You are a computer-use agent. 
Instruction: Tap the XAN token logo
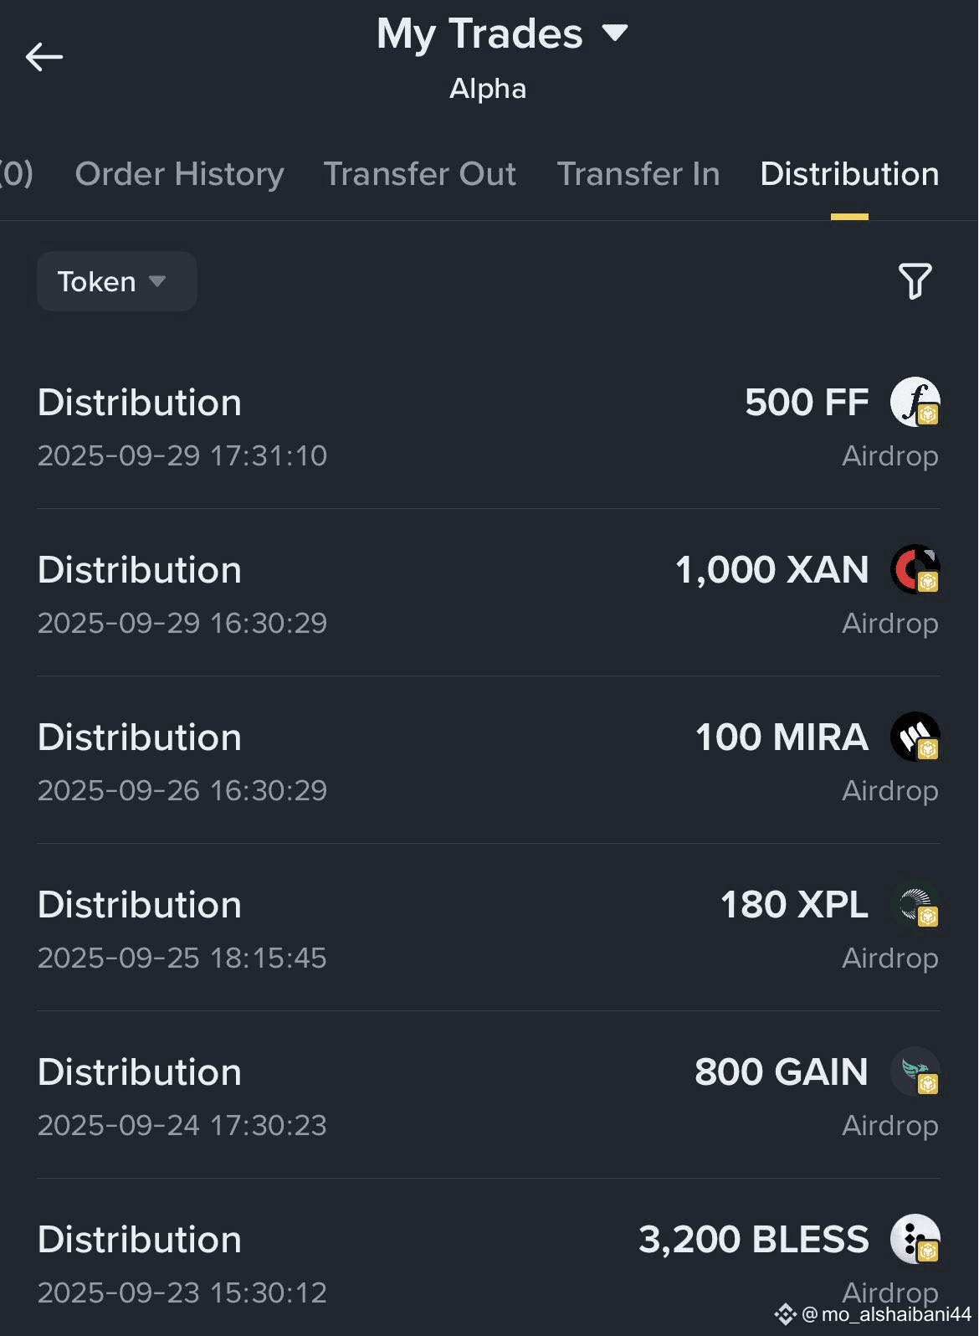tap(915, 569)
